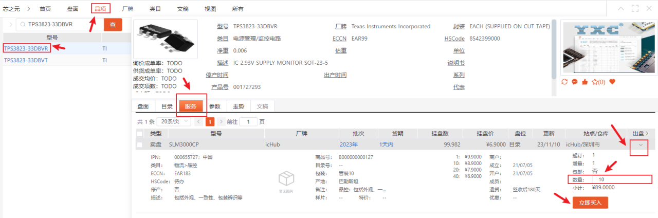Select TPS3823-33DBVT in the results list

(x=26, y=60)
